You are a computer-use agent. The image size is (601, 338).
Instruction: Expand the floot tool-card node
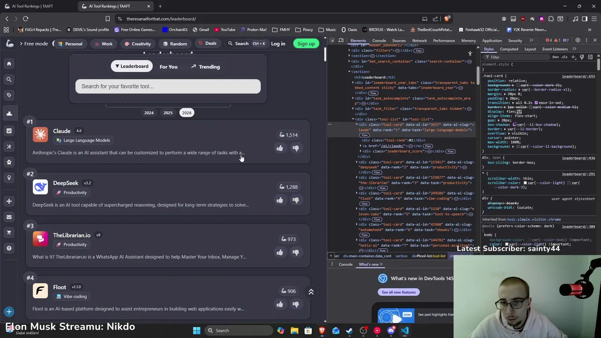[x=357, y=193]
